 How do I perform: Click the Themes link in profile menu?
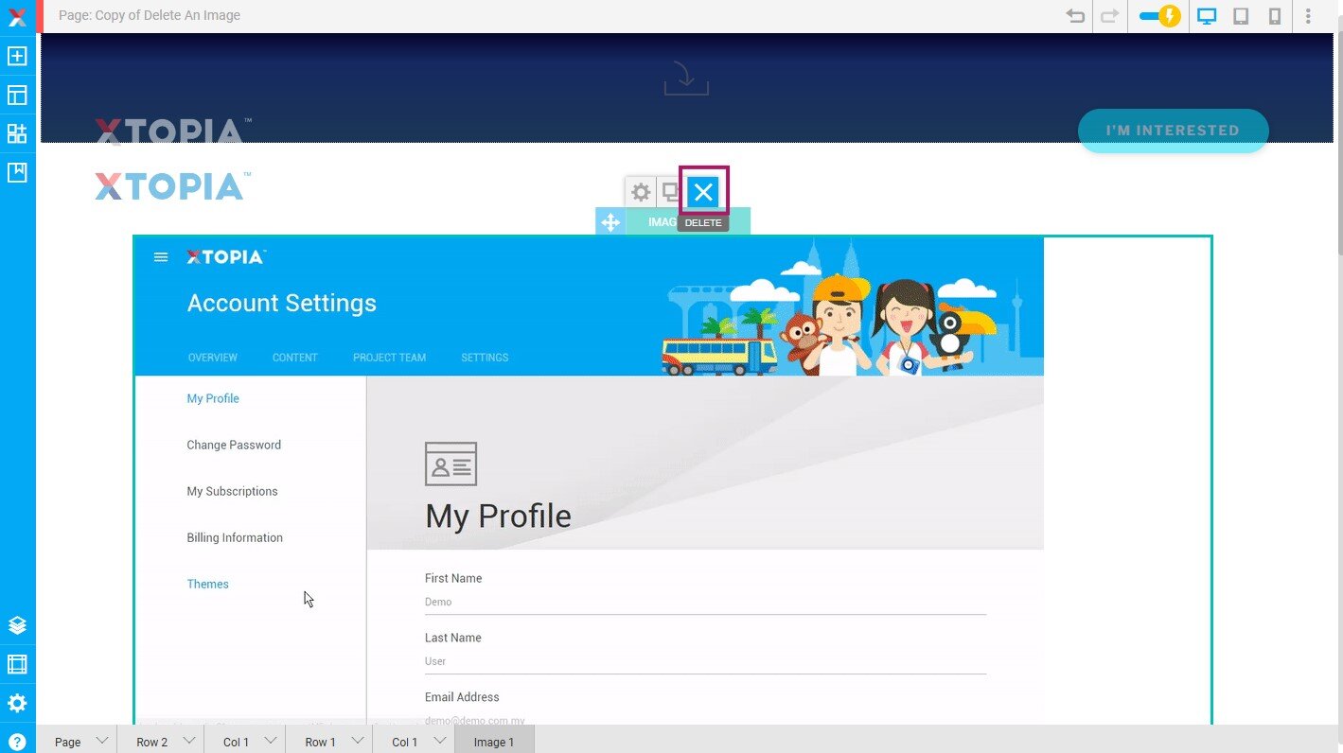[208, 584]
